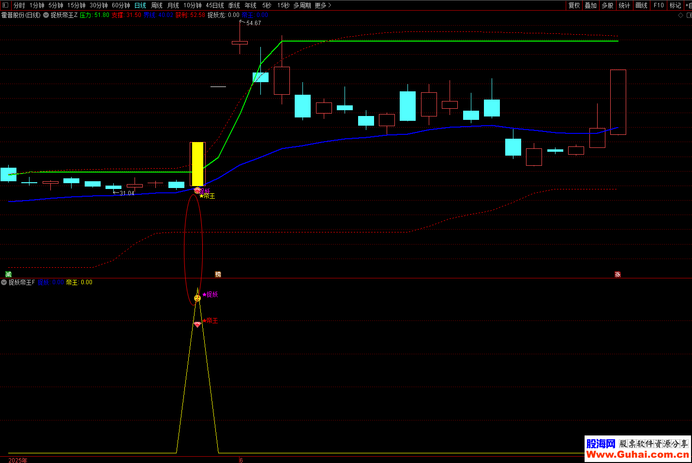Viewport: 692px width, 463px height.
Task: Click the 54.67 high price label
Action: [x=254, y=23]
